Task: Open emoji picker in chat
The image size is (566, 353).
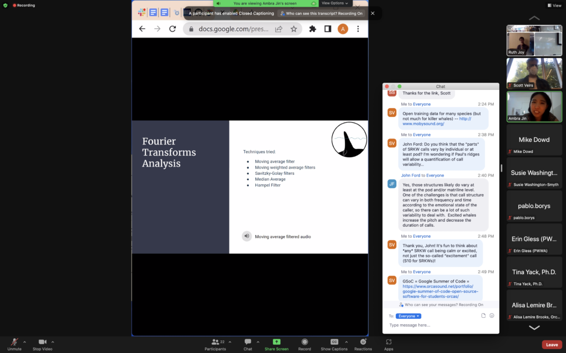Action: (x=491, y=315)
